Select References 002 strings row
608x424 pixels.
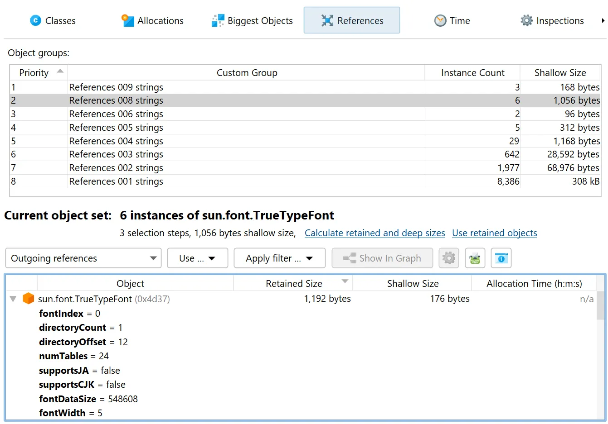point(305,168)
